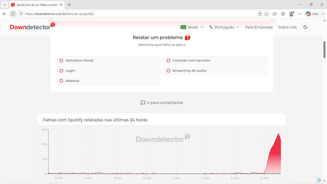327x184 pixels.
Task: Reload the Downdetector page
Action: [x=13, y=14]
